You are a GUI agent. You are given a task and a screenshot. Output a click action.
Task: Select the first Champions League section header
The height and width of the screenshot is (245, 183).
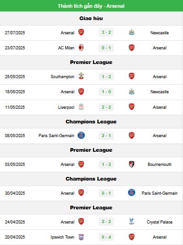click(x=91, y=122)
